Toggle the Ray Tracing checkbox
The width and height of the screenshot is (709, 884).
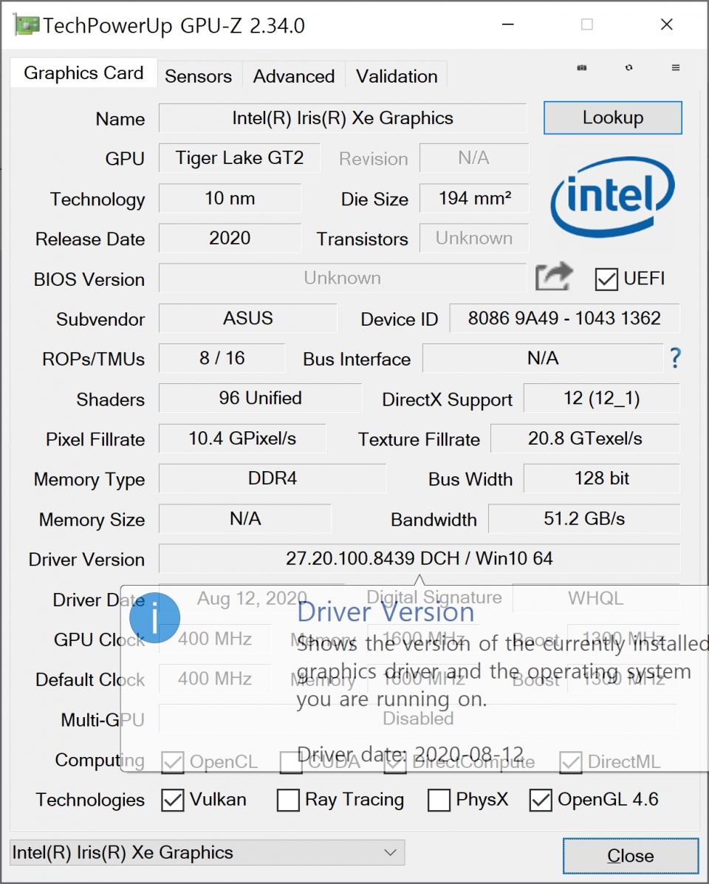288,800
